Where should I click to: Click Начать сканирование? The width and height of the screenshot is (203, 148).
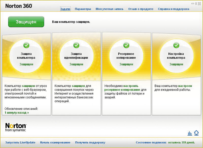point(55,142)
